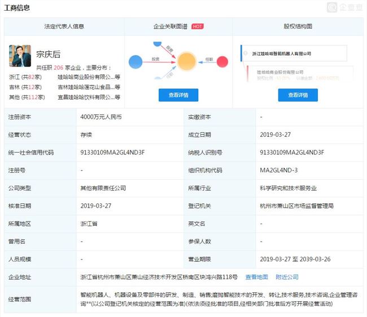This screenshot has width=367, height=317.
Task: Open 娃哈哈商业股份有限公... company link
Action: point(89,77)
